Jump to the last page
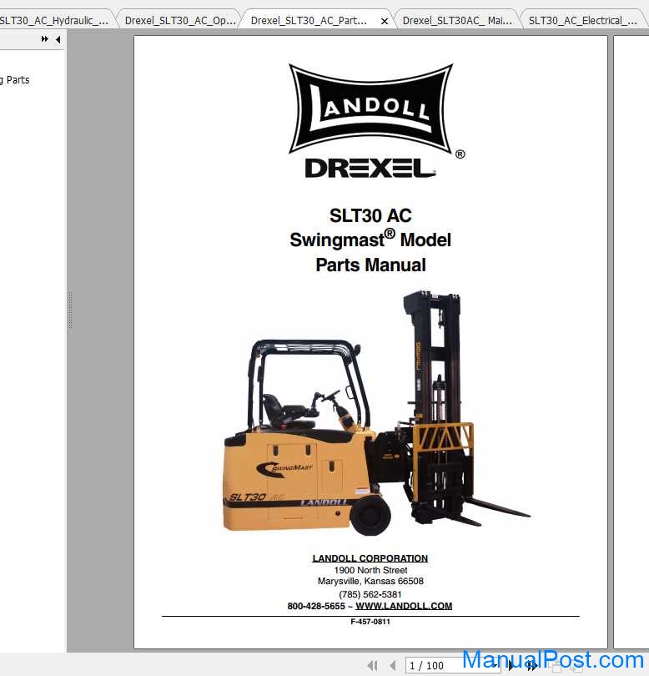 [x=531, y=666]
